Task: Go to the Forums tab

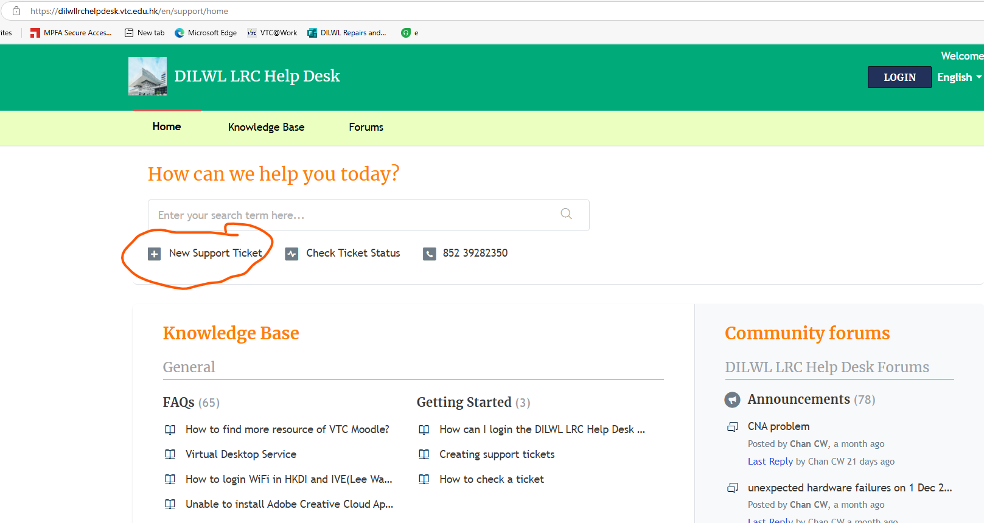Action: click(x=366, y=127)
